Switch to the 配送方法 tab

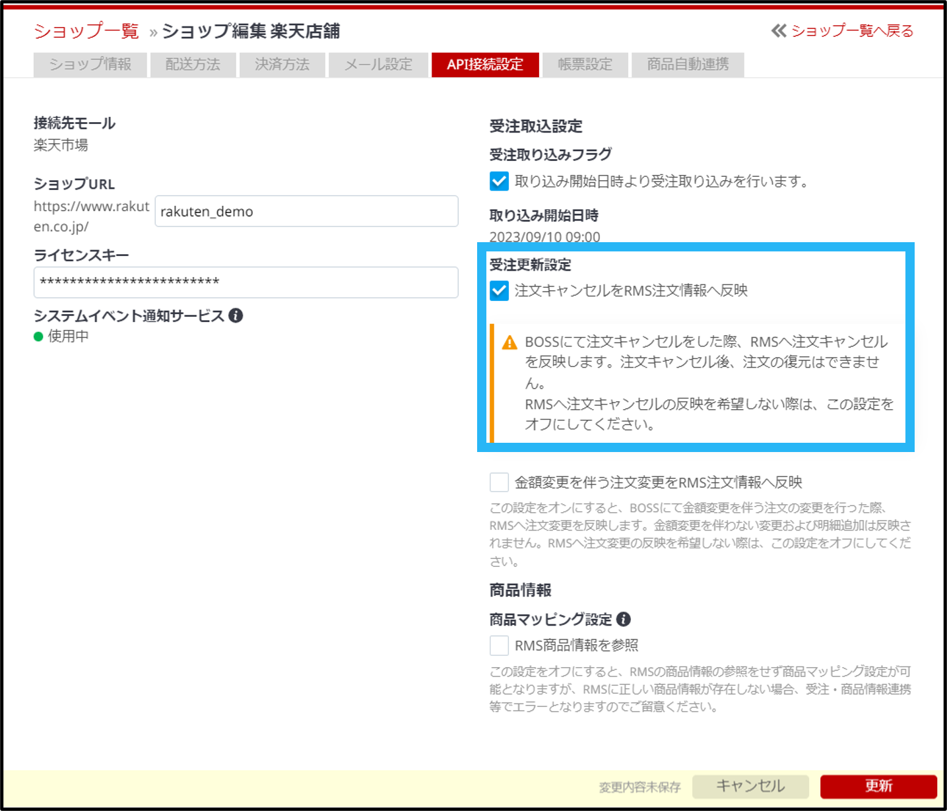[x=193, y=65]
